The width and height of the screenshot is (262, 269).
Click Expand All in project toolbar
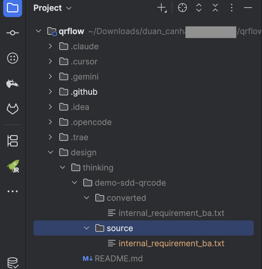click(x=199, y=8)
